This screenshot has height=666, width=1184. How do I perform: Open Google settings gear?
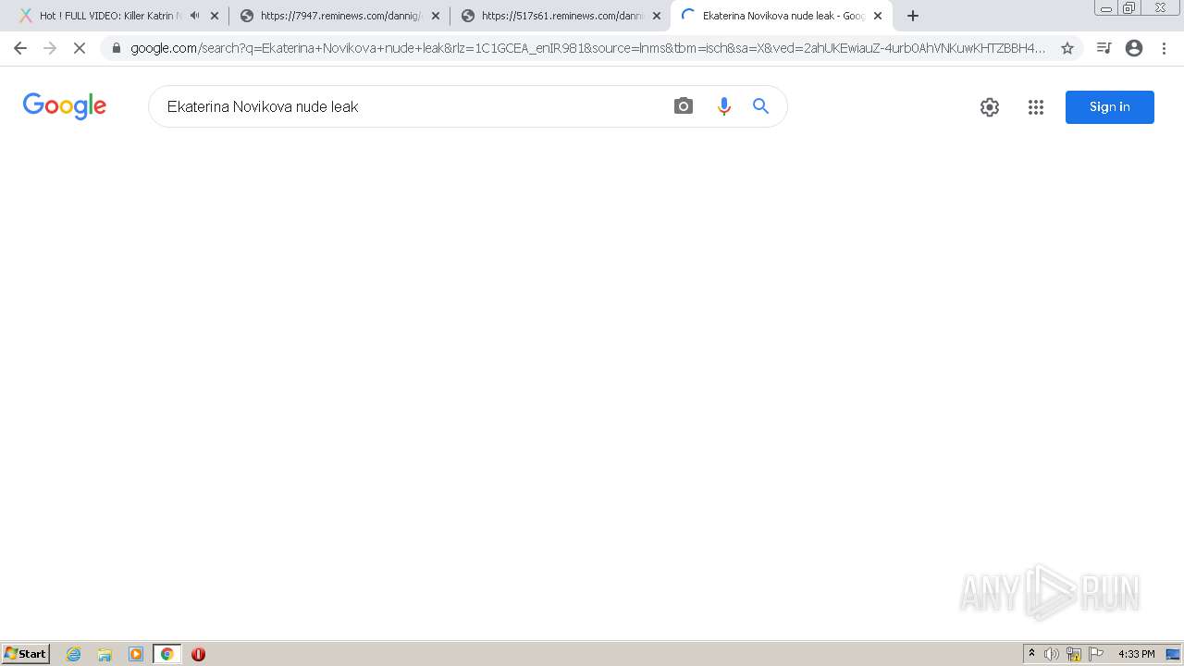click(990, 107)
